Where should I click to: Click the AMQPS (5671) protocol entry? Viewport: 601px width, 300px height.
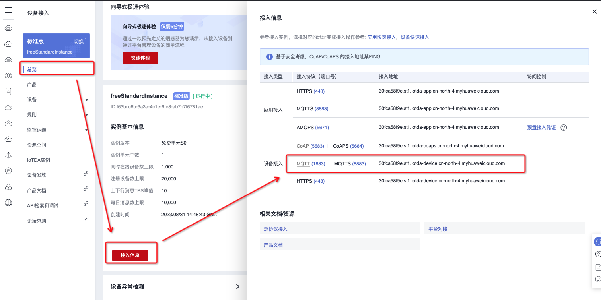(313, 128)
